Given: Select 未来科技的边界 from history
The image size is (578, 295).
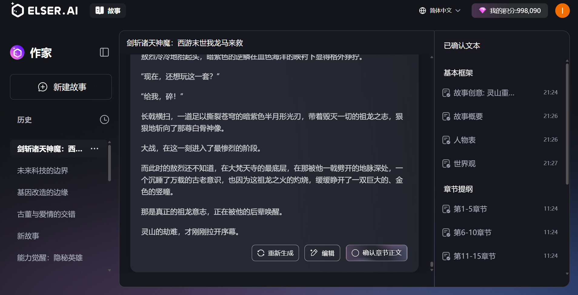Looking at the screenshot, I should pyautogui.click(x=43, y=171).
